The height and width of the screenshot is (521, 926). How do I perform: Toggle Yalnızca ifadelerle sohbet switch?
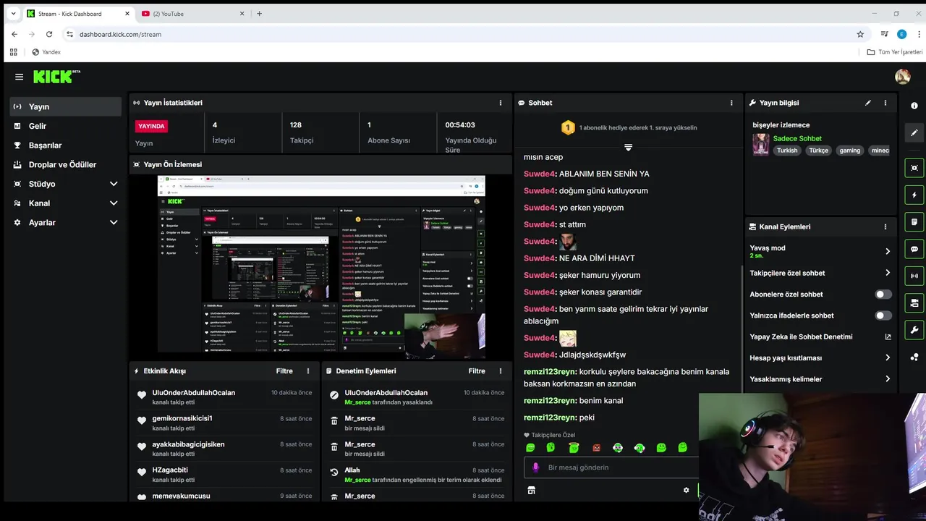pos(883,315)
